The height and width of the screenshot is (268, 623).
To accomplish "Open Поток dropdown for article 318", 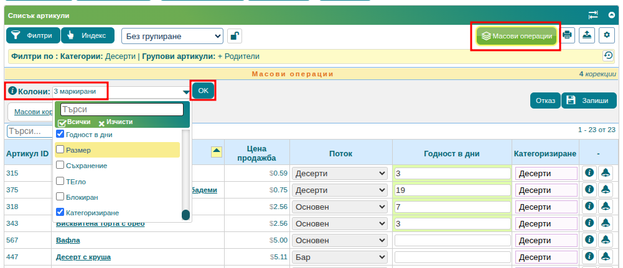I will pyautogui.click(x=340, y=207).
